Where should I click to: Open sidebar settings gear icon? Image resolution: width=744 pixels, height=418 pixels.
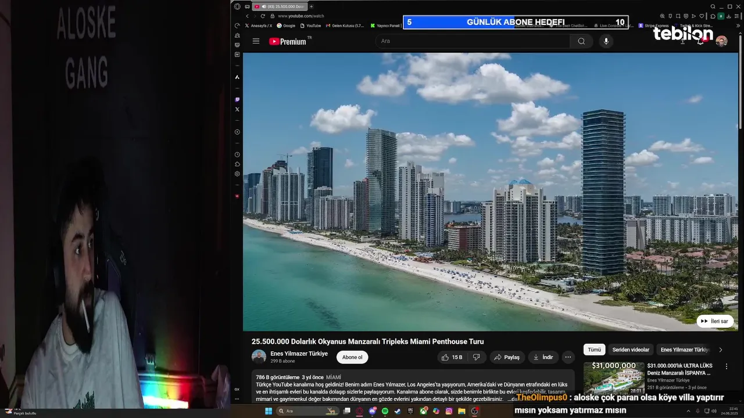tap(237, 174)
